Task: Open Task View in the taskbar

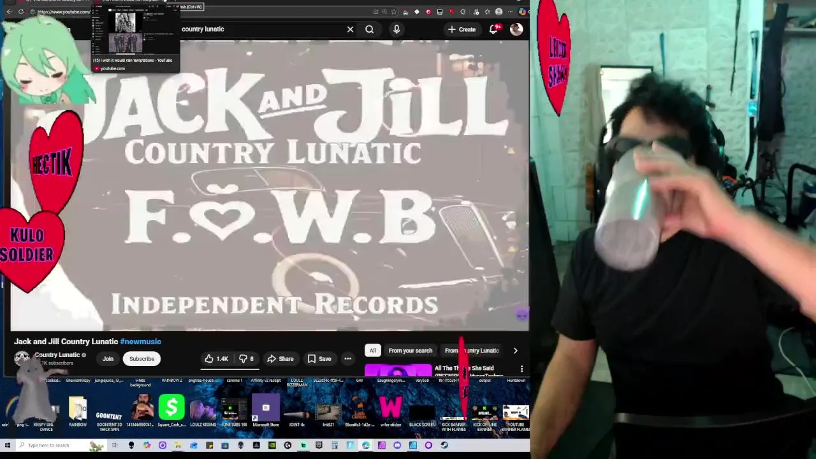Action: (115, 445)
